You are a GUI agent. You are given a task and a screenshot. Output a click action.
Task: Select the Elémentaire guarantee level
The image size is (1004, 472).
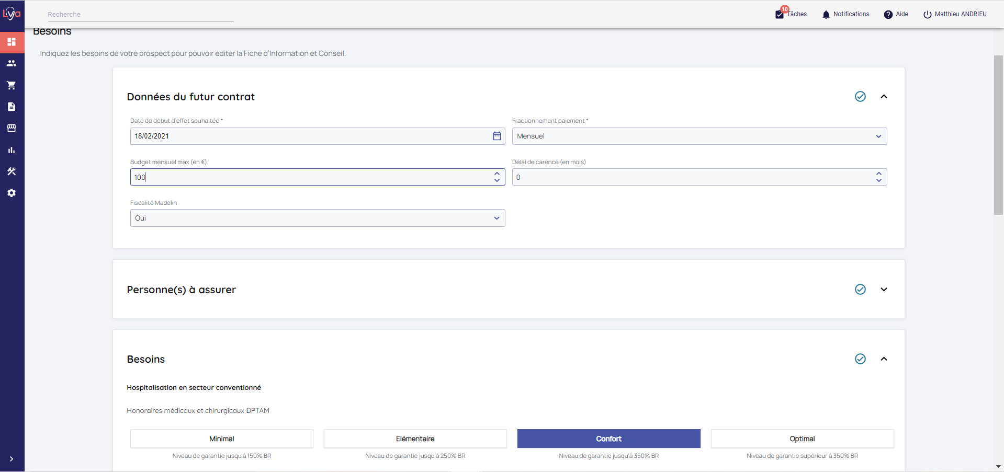(x=415, y=439)
